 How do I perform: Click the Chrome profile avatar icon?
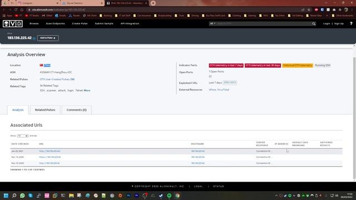click(346, 10)
